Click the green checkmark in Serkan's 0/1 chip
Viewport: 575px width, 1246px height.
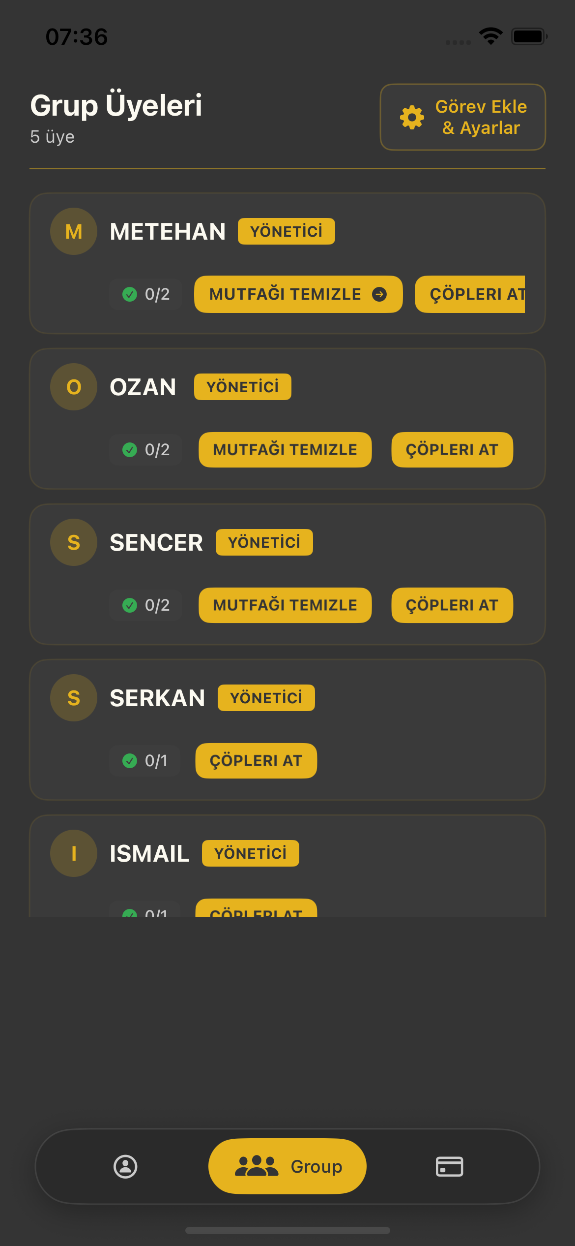(x=130, y=761)
